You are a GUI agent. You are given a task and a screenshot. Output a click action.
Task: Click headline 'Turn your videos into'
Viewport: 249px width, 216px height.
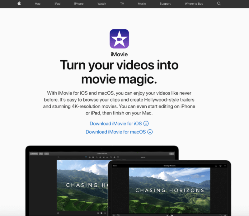click(x=119, y=65)
